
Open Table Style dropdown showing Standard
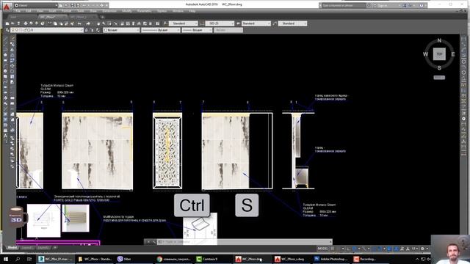(256, 23)
